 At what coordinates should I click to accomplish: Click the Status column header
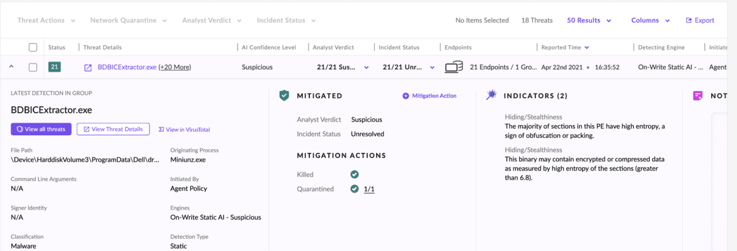coord(57,47)
